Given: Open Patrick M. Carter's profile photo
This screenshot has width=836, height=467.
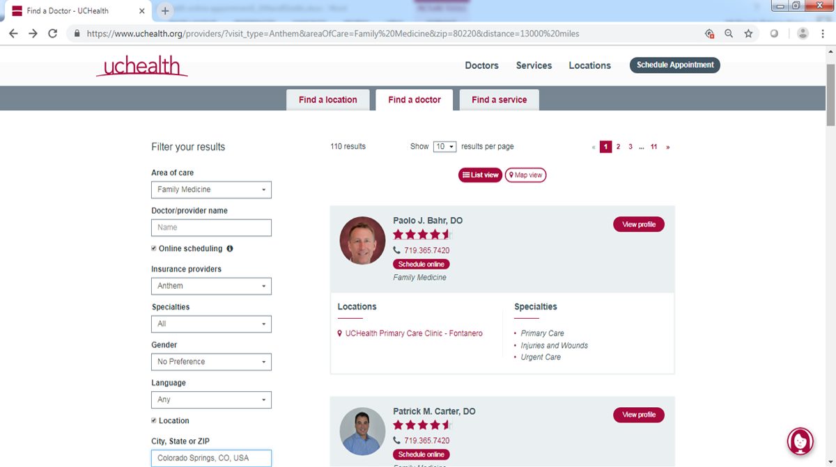Looking at the screenshot, I should 362,432.
